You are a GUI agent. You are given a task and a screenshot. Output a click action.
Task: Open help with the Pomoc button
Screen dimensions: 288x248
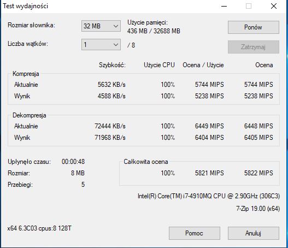[x=195, y=233]
